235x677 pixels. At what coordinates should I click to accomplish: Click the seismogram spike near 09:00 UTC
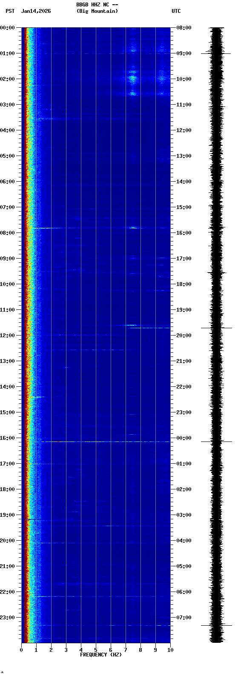[x=216, y=53]
